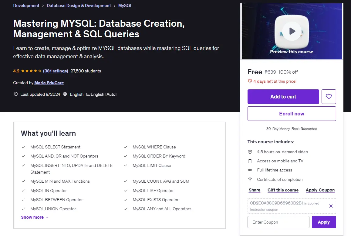Screen dimensions: 351x236
Task: Click 'MySQL ANY and ALL Operators' item
Action: 162,209
